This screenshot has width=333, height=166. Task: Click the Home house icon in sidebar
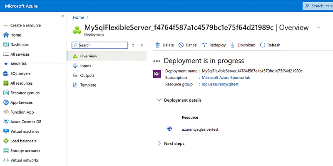click(x=6, y=35)
